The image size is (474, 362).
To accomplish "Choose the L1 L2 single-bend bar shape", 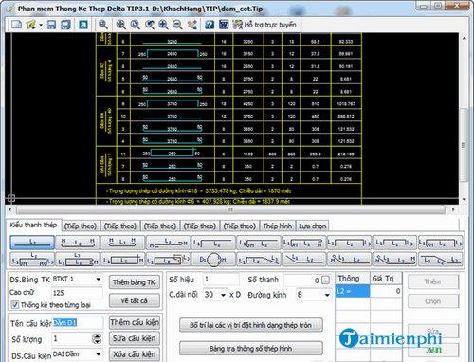I will (213, 243).
